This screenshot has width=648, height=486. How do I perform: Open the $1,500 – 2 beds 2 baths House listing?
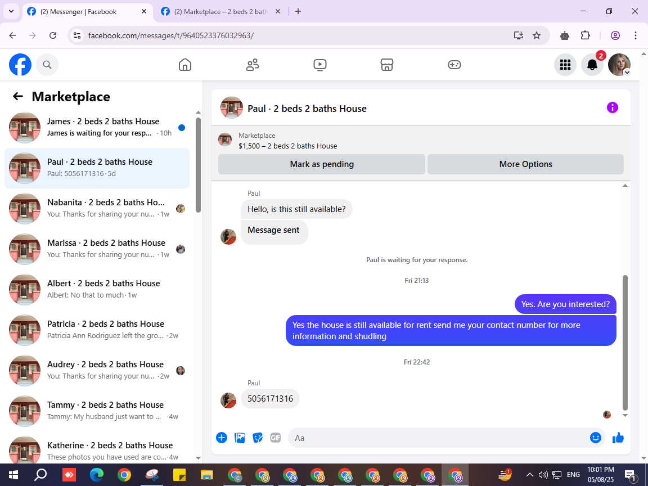287,146
